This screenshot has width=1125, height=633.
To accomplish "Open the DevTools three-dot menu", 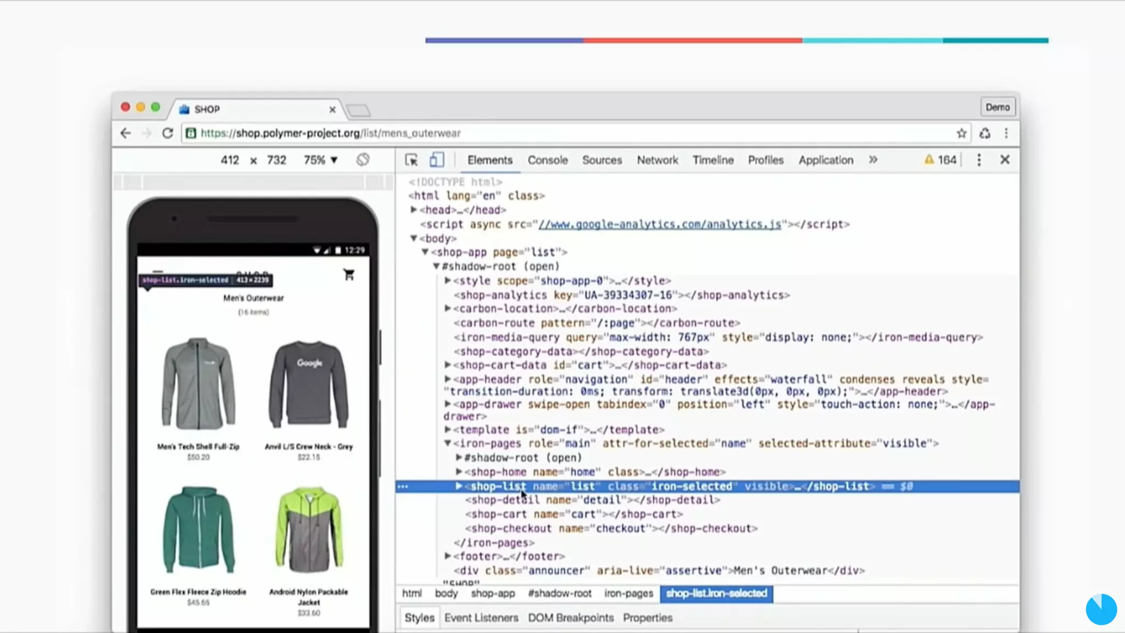I will [x=979, y=160].
